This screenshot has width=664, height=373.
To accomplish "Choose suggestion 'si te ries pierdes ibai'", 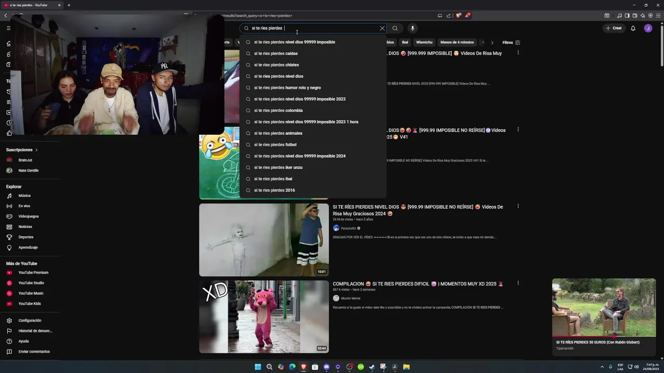I will [313, 179].
